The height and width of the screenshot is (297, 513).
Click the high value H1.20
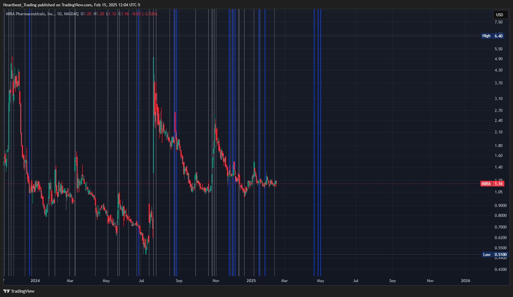pyautogui.click(x=99, y=14)
